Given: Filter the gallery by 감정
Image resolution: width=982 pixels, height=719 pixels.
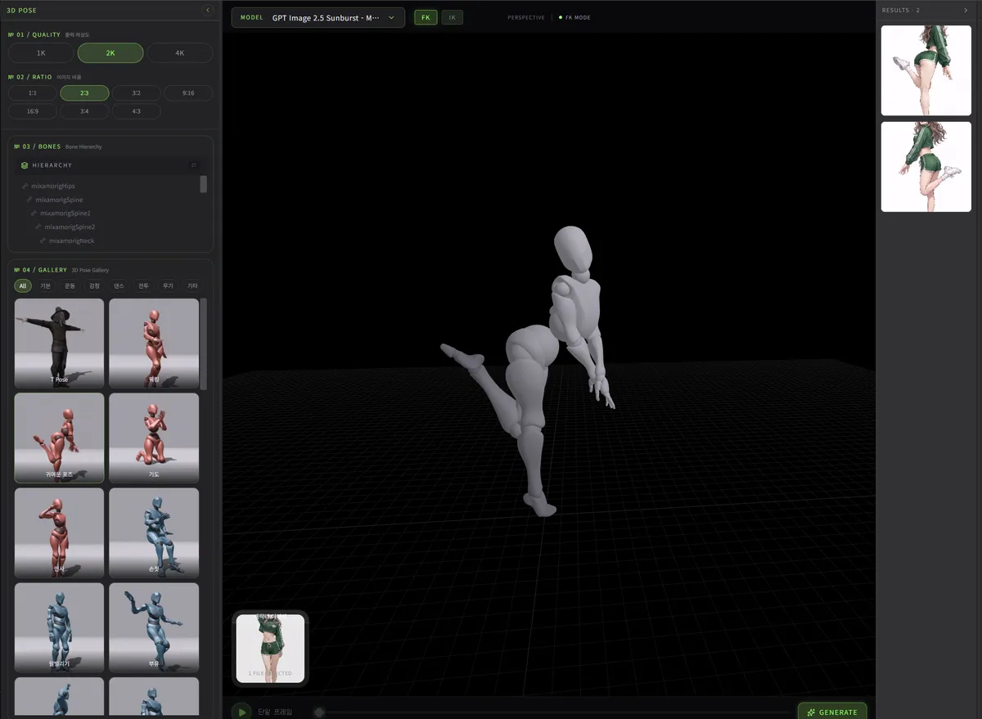Looking at the screenshot, I should (95, 285).
